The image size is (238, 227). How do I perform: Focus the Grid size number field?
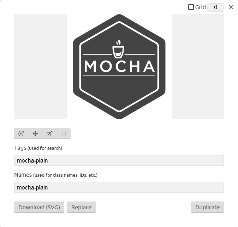tap(216, 7)
